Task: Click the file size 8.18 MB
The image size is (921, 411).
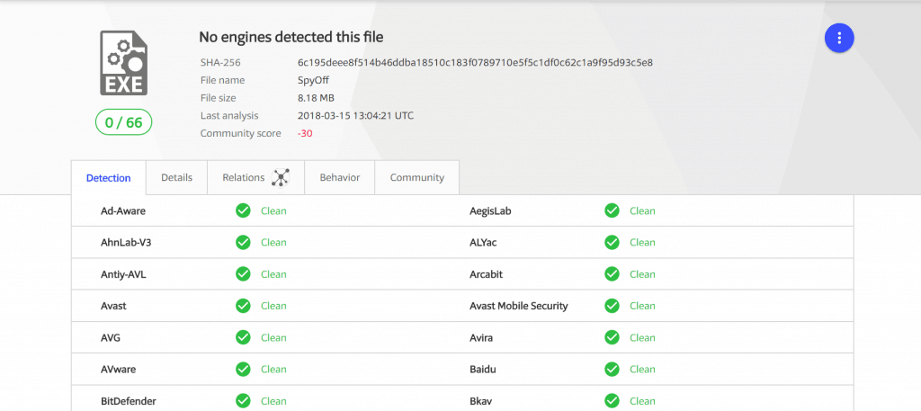Action: tap(316, 98)
